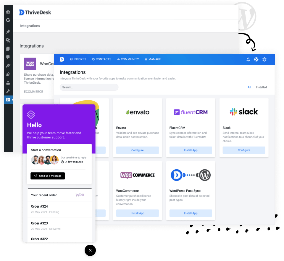
Task: Switch to the Inboxes tab
Action: [x=78, y=59]
